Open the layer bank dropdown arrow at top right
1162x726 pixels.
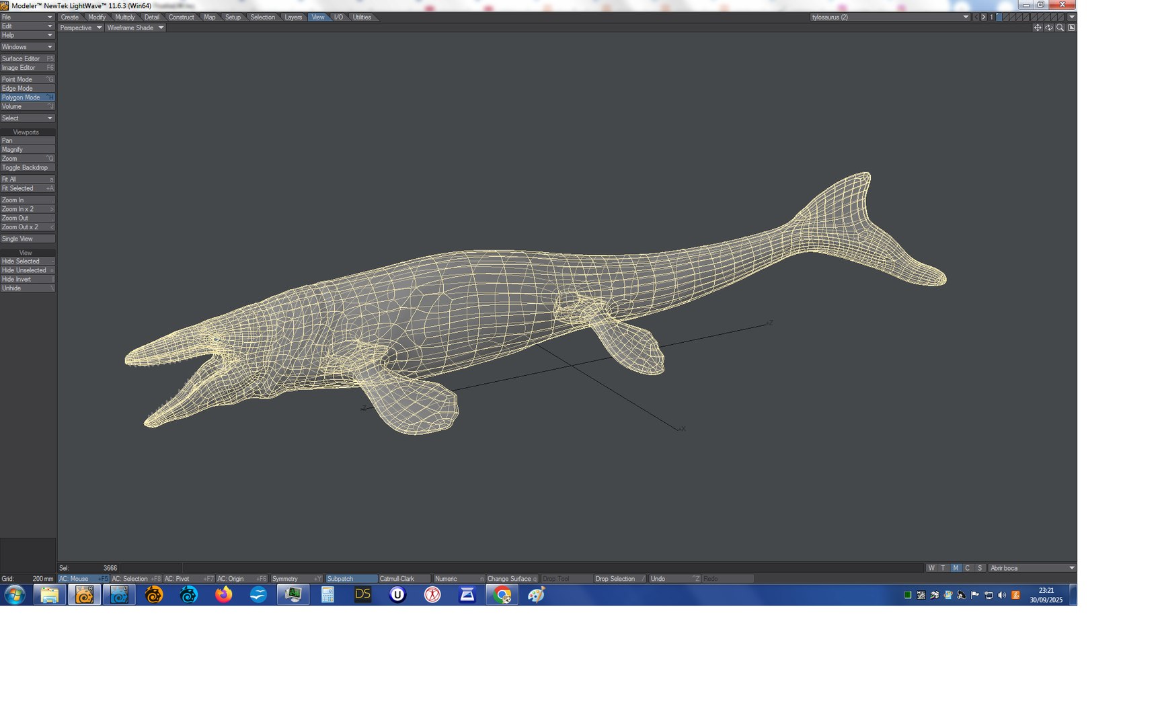point(1072,17)
